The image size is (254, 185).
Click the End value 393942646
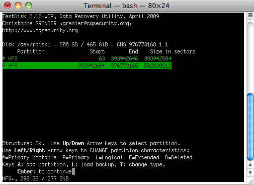tap(124, 58)
